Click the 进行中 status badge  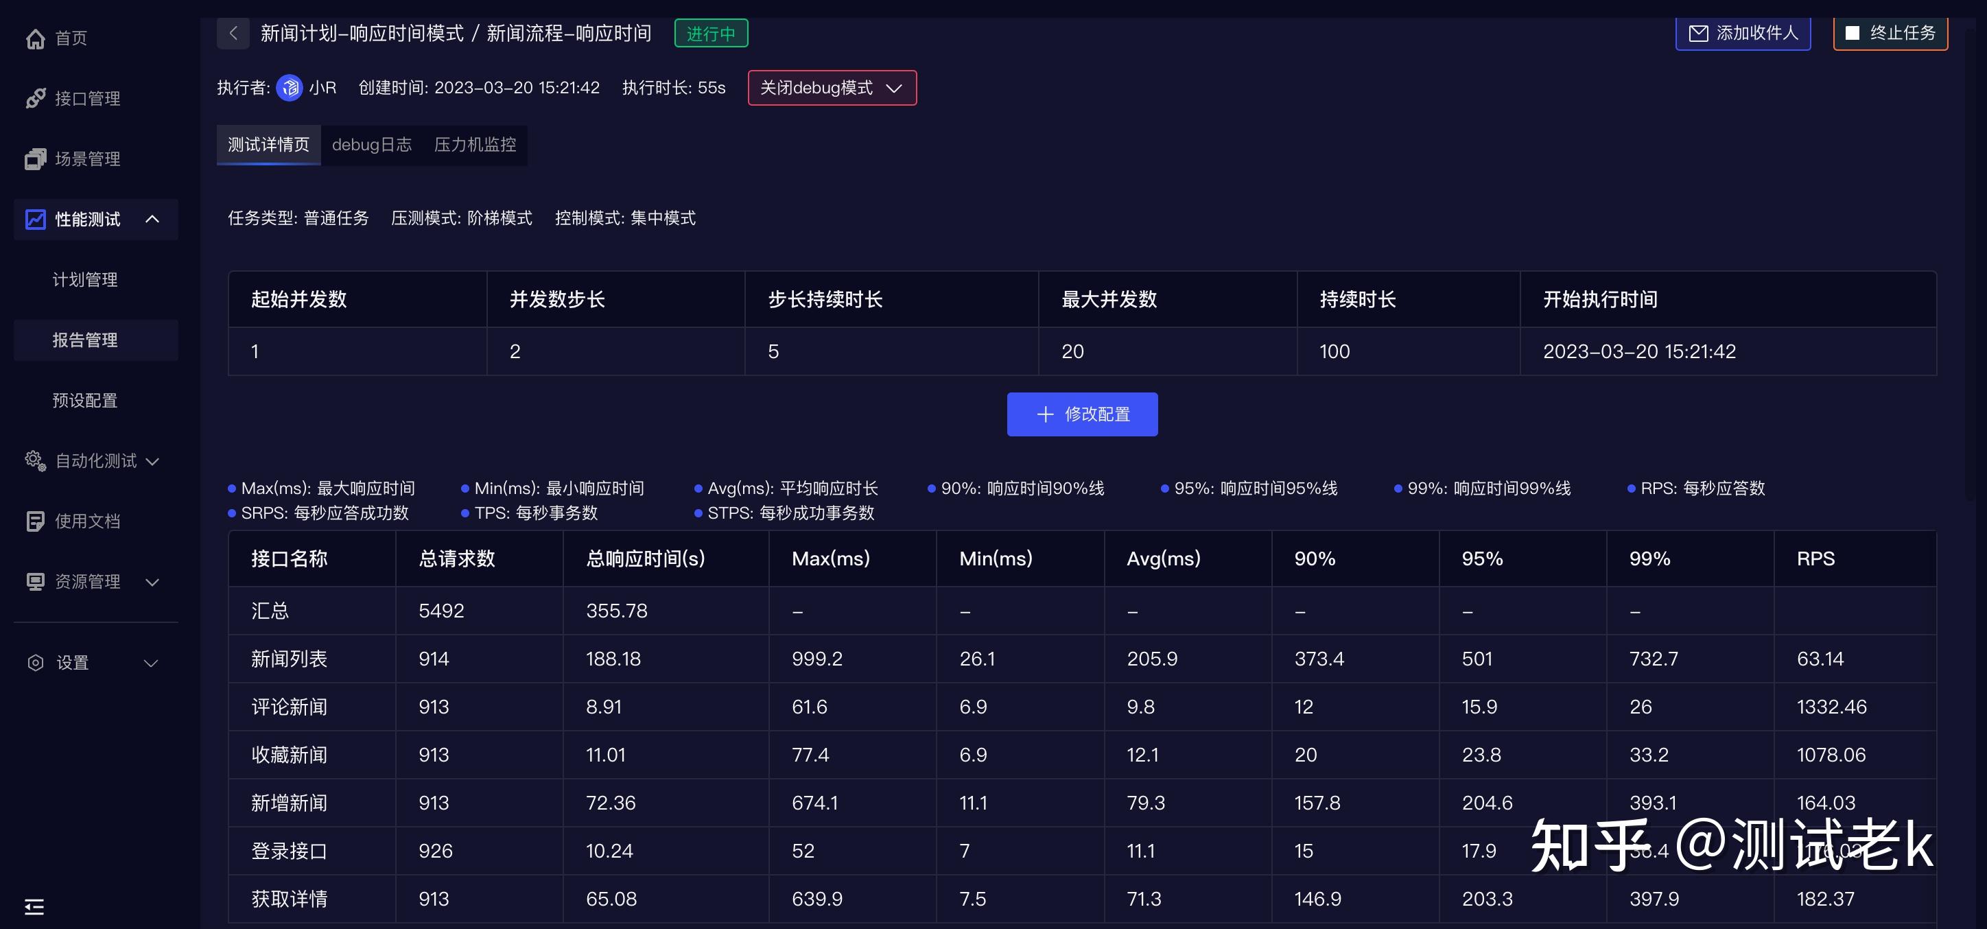pyautogui.click(x=710, y=33)
